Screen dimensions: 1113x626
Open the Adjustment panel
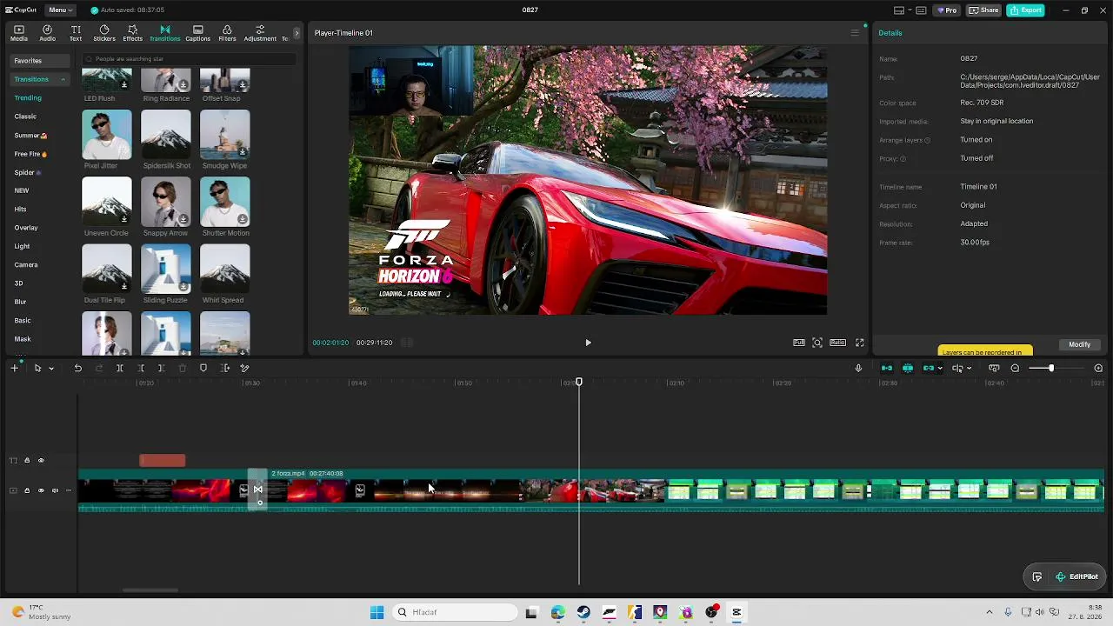tap(260, 33)
